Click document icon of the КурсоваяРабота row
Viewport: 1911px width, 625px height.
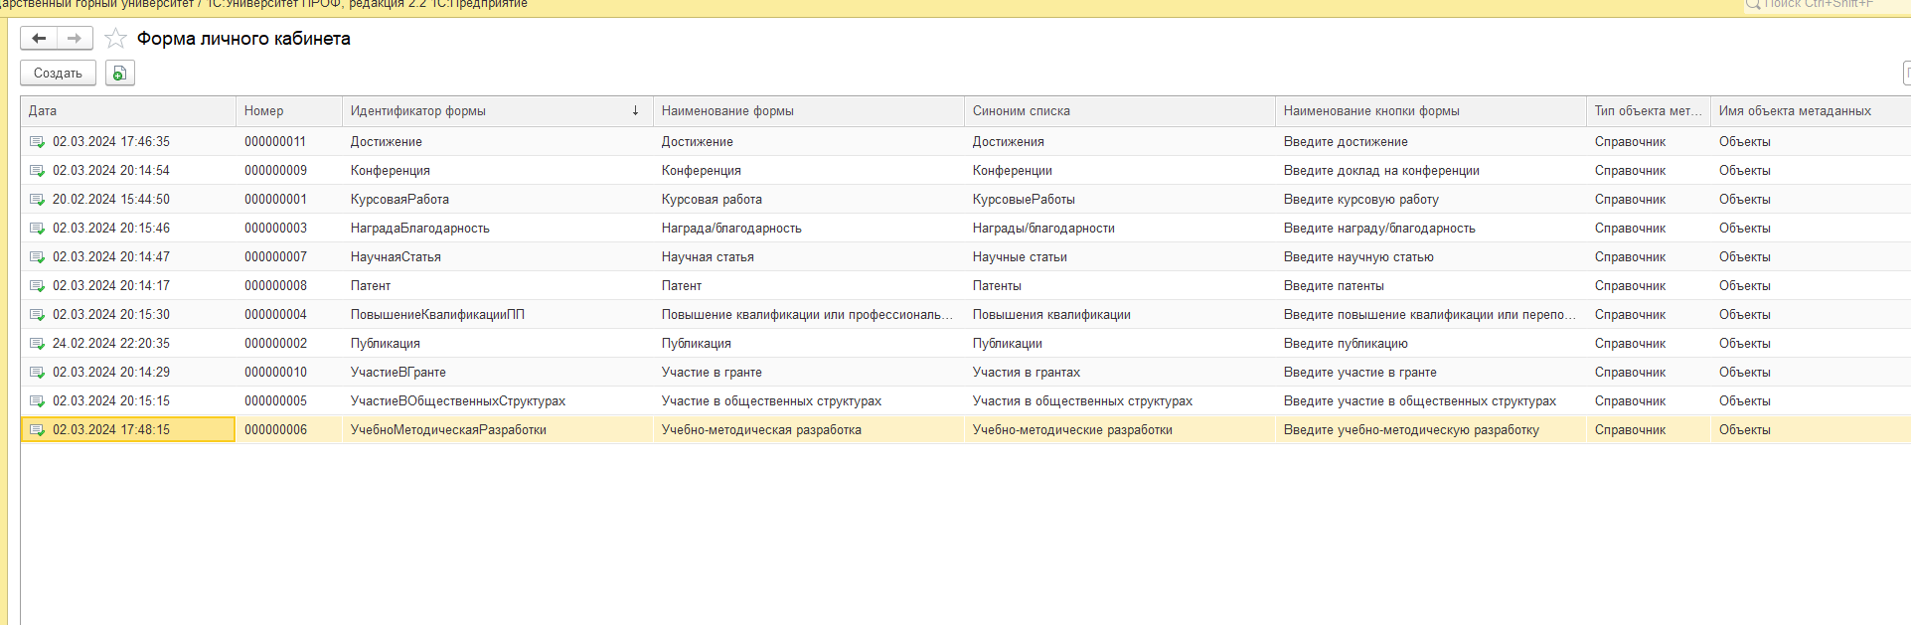tap(37, 200)
